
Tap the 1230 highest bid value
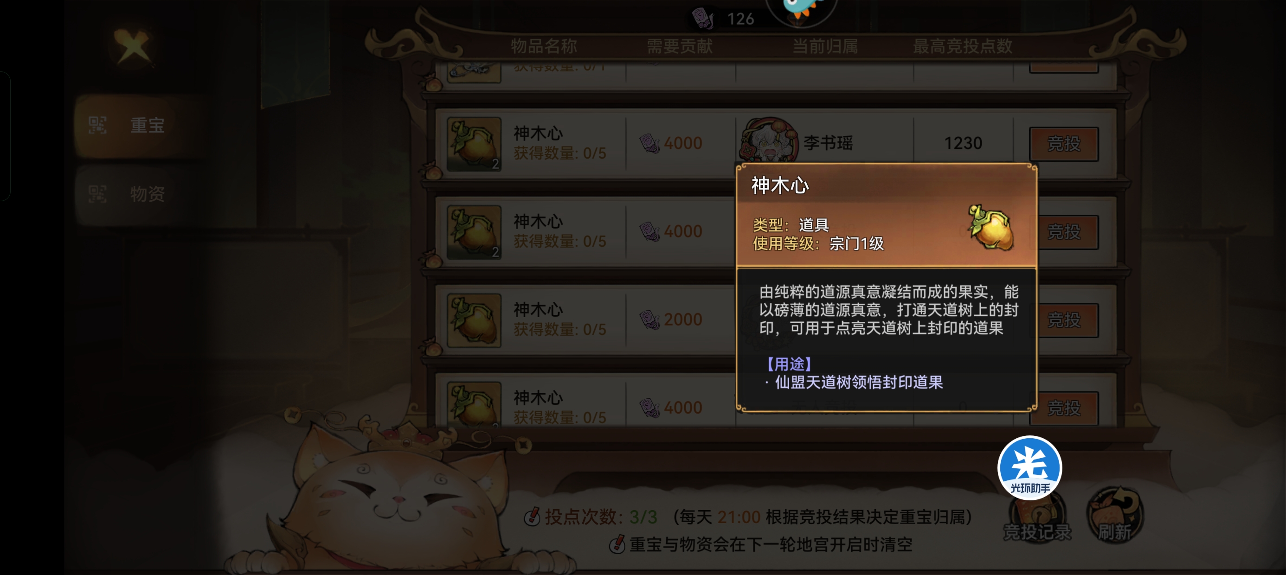tap(963, 143)
